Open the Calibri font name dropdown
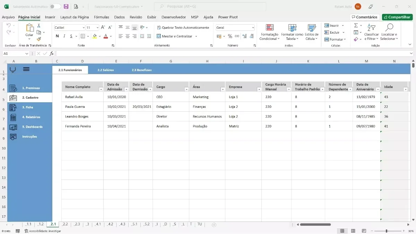 tap(84, 28)
